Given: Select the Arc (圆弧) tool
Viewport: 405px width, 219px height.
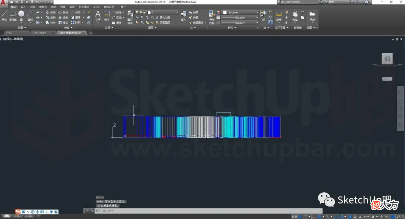Looking at the screenshot, I should coord(30,15).
